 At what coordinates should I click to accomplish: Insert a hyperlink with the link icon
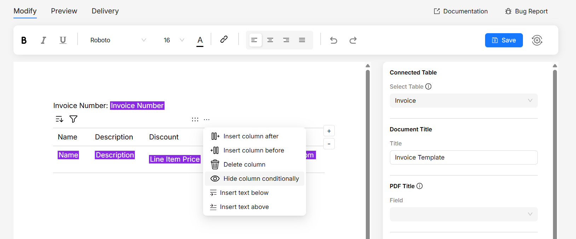224,40
